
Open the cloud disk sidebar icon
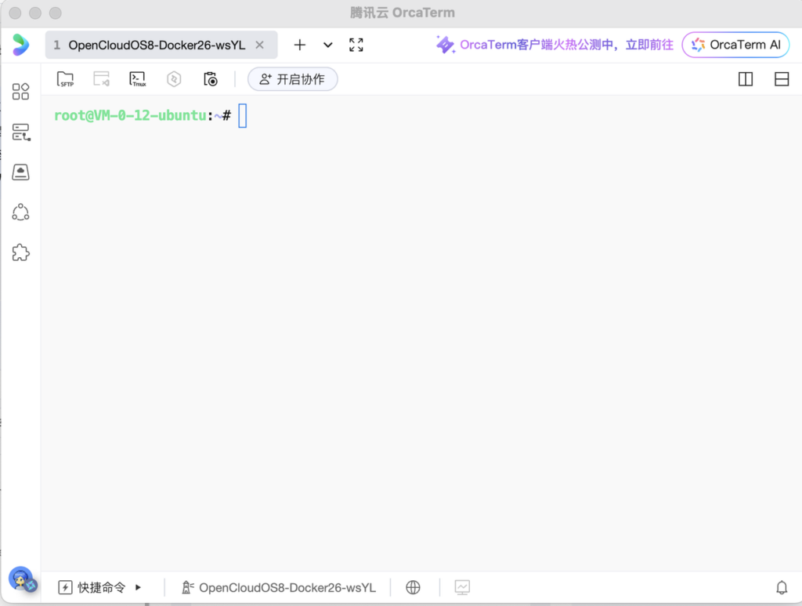pos(21,172)
